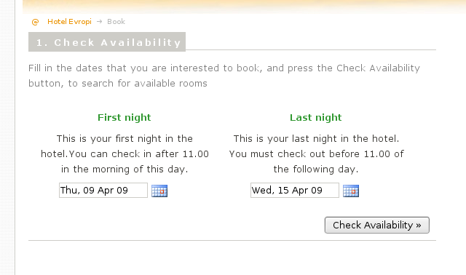466x275 pixels.
Task: Click the orange gradient banner at top
Action: pyautogui.click(x=245, y=7)
